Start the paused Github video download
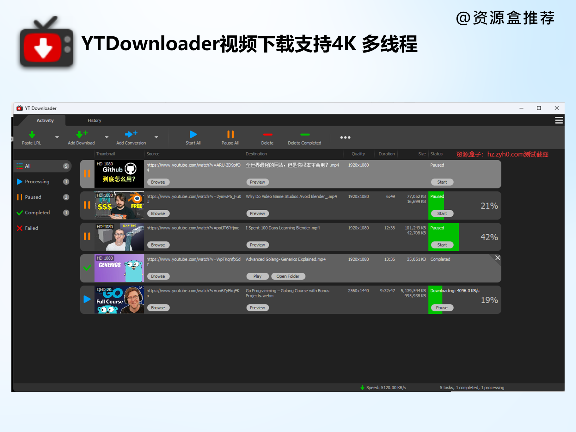This screenshot has height=432, width=576. (x=442, y=182)
